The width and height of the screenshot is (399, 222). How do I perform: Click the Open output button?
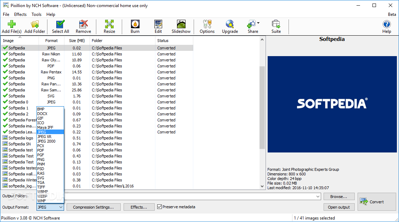[x=339, y=207]
